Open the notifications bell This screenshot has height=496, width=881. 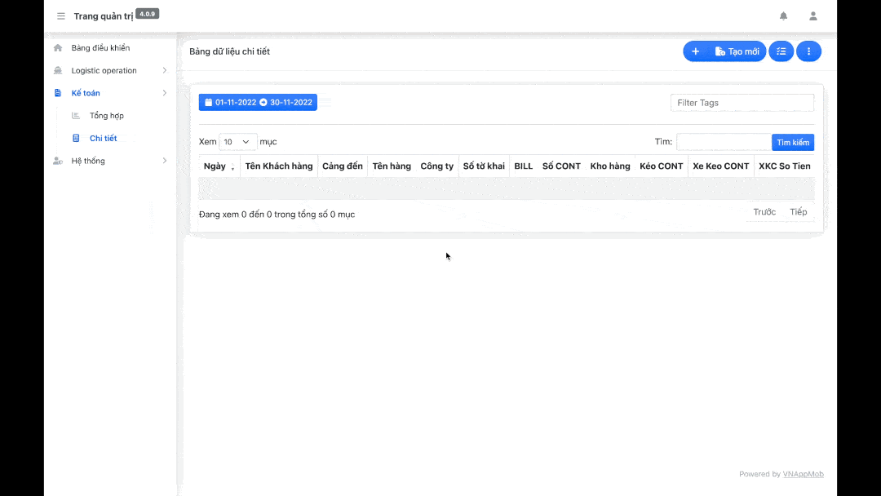click(783, 16)
